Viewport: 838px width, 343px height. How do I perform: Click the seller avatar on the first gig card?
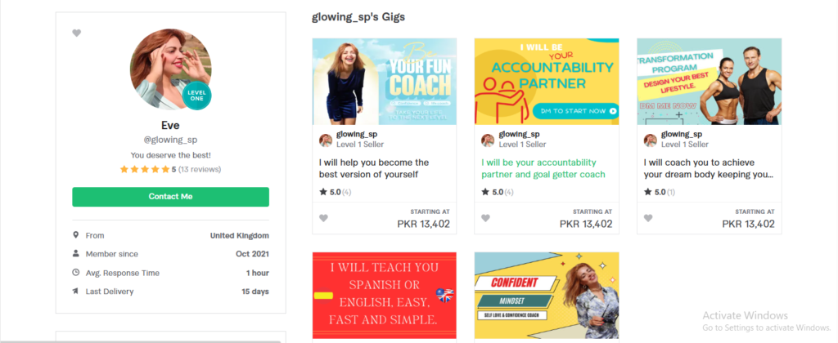[326, 140]
